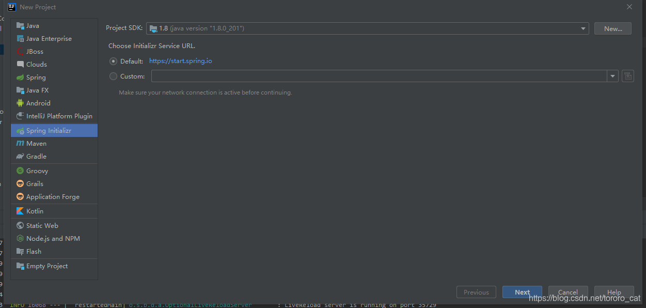Select the Static Web label
Screen dimensions: 646x308
pyautogui.click(x=42, y=225)
